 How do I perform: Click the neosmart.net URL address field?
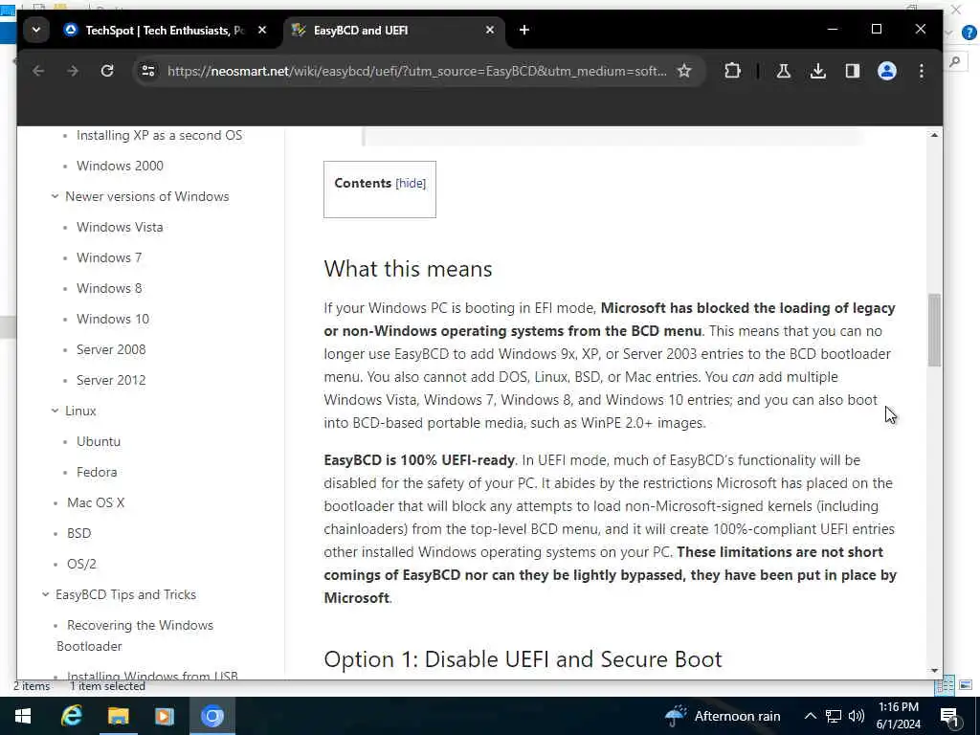click(416, 71)
